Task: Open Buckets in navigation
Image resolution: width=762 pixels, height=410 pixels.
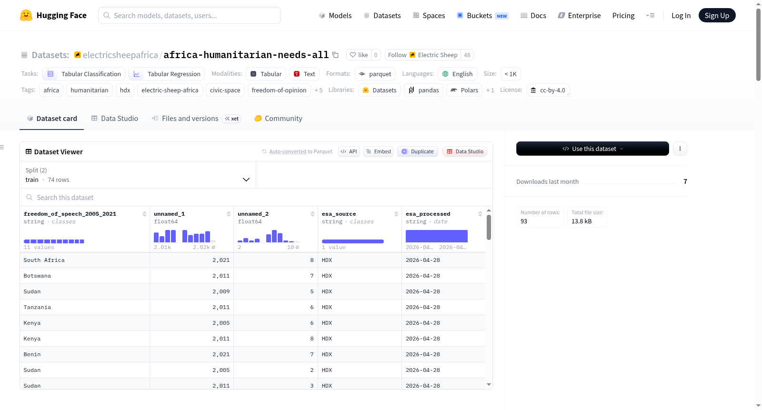Action: click(482, 15)
